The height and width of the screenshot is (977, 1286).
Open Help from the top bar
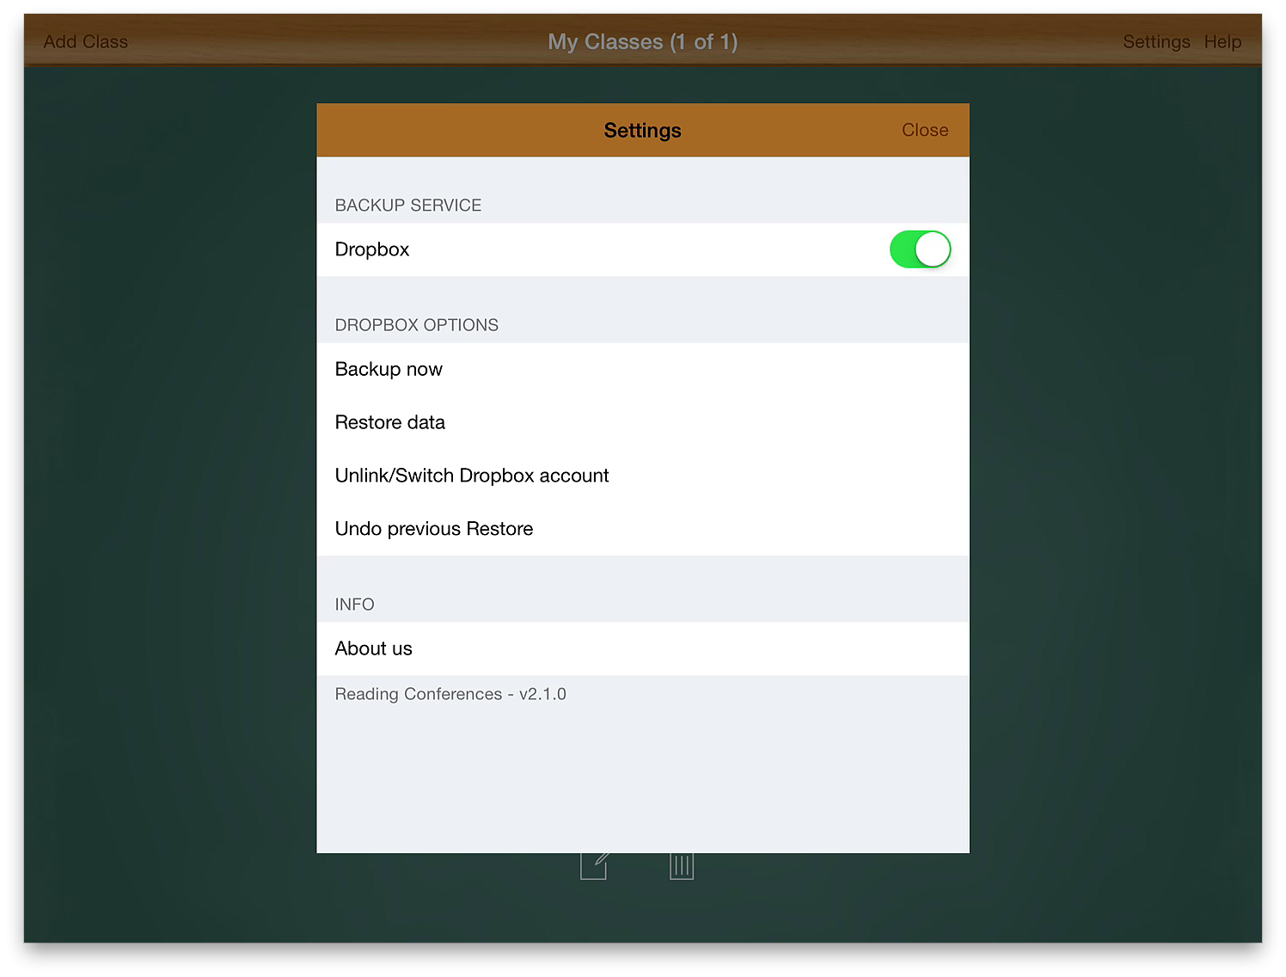pos(1222,41)
